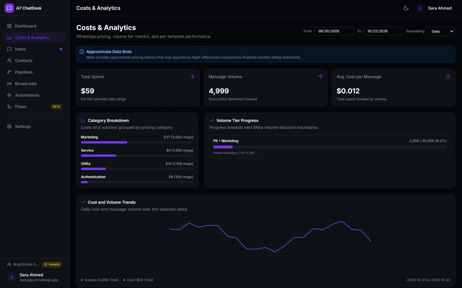Click the A7 ChatDesk logo icon
The image size is (462, 288).
coord(9,8)
